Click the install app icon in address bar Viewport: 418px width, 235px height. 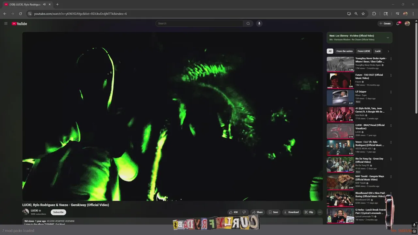point(349,14)
